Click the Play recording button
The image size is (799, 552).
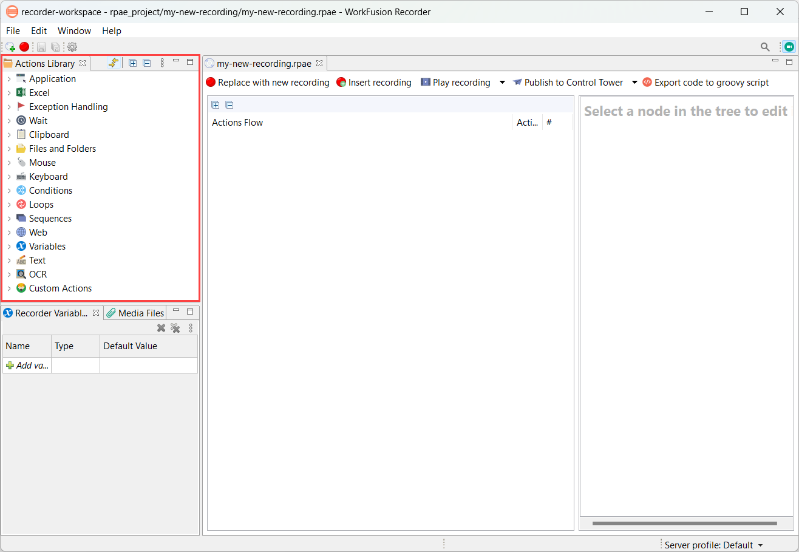tap(456, 83)
